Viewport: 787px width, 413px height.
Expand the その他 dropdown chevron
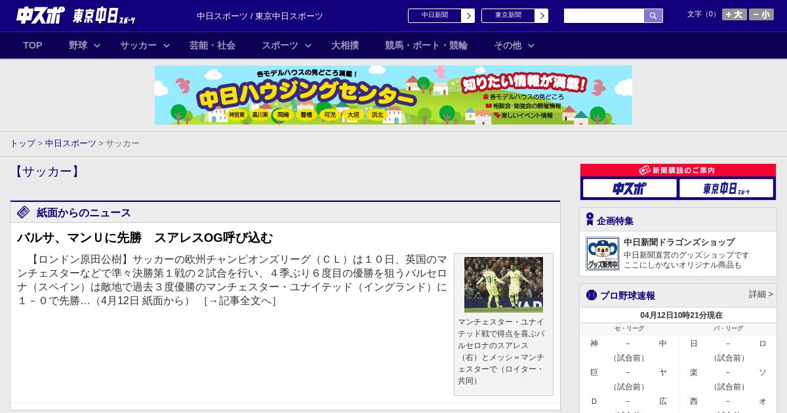(531, 45)
